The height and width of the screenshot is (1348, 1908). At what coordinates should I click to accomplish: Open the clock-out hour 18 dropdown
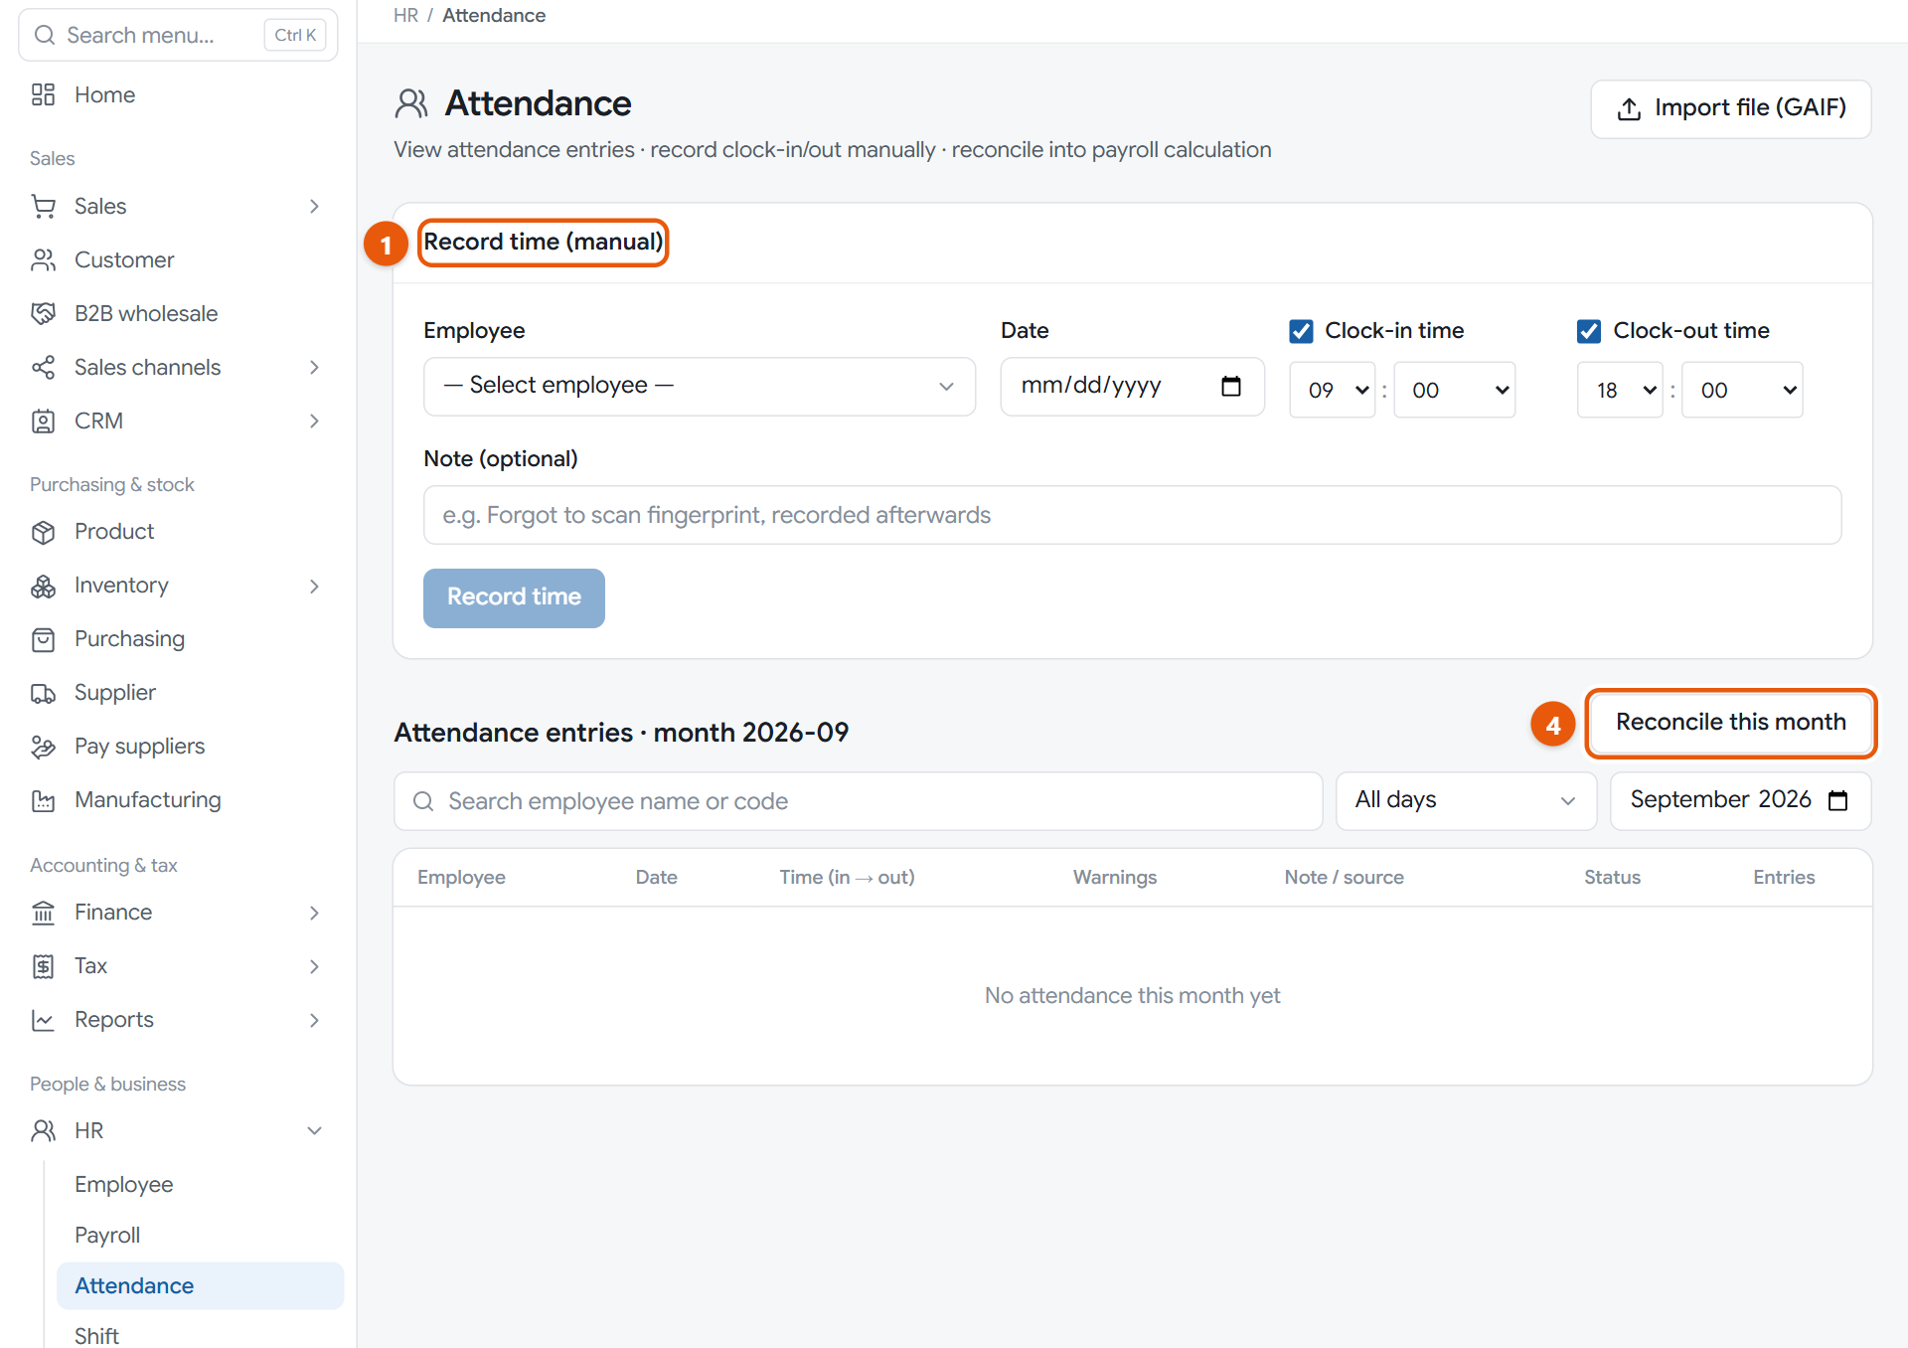(1620, 390)
